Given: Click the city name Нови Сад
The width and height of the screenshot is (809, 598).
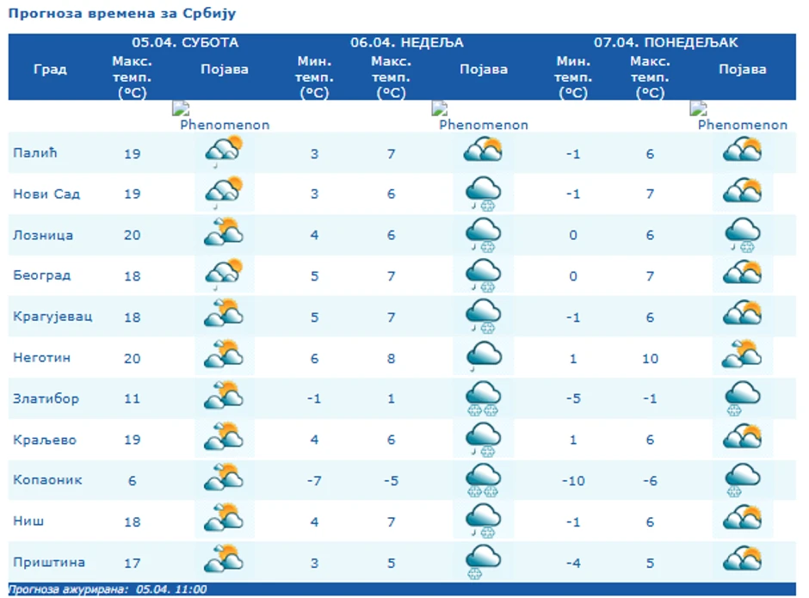Looking at the screenshot, I should coord(46,194).
